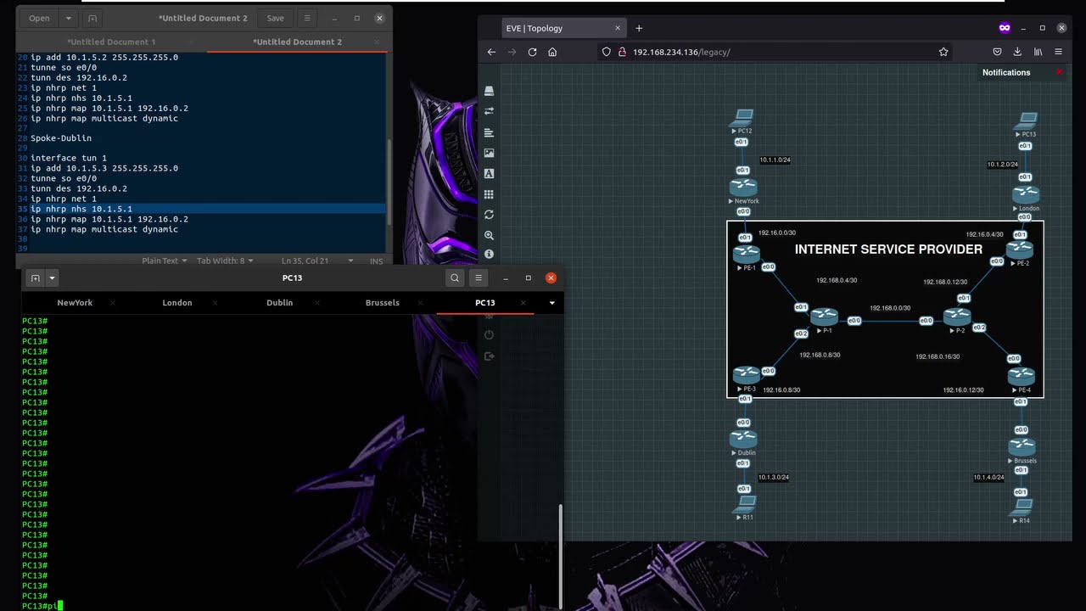Select the R14 laptop node
1086x611 pixels.
pyautogui.click(x=1022, y=507)
